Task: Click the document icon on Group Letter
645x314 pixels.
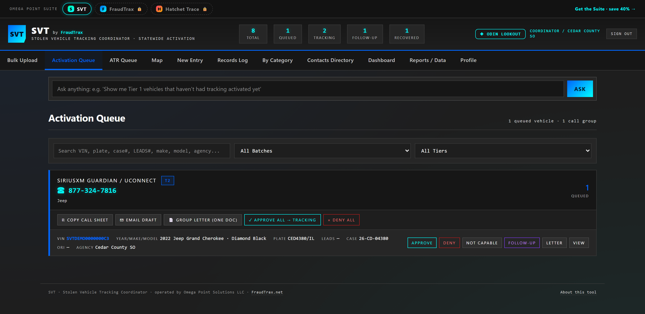Action: [x=171, y=220]
